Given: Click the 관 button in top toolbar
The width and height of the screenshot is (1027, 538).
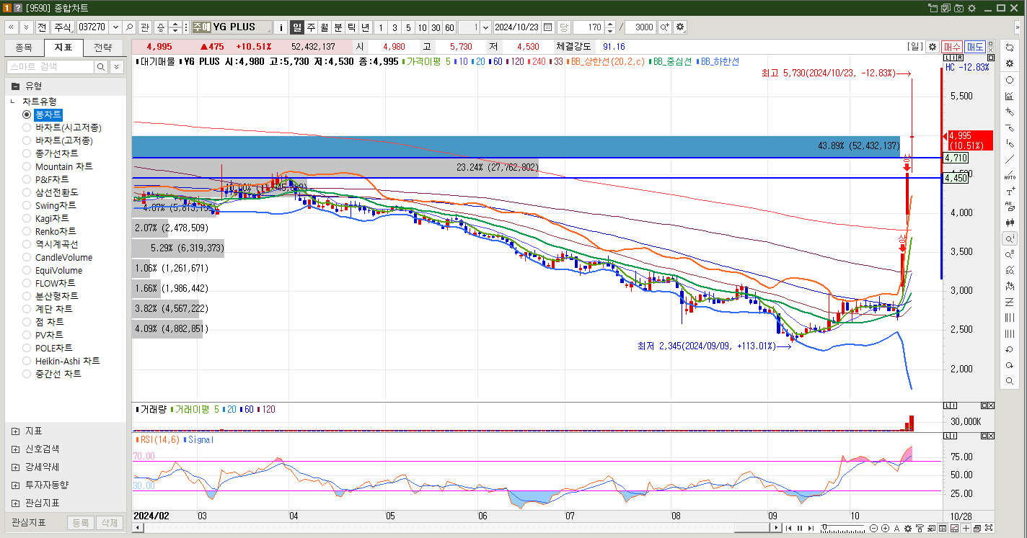Looking at the screenshot, I should coord(145,27).
